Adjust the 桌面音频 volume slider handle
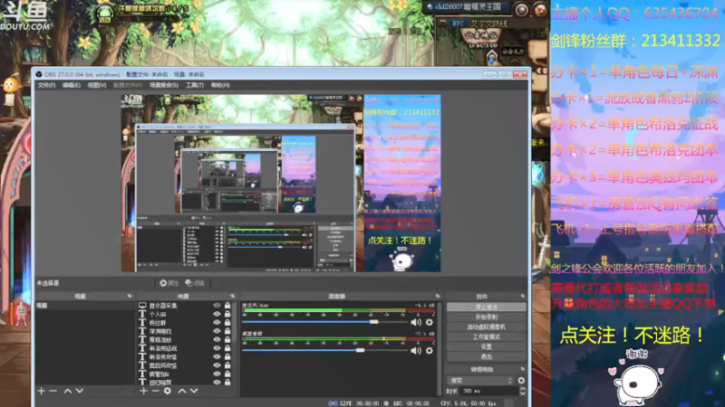 [x=360, y=350]
